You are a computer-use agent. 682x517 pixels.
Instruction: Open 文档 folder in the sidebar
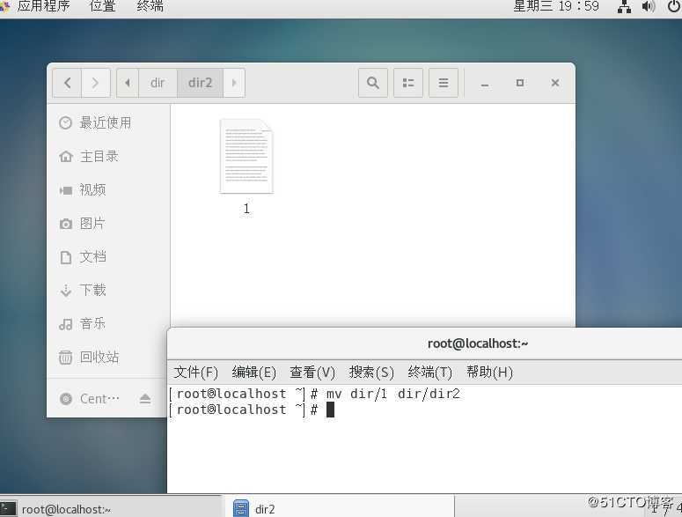point(108,257)
